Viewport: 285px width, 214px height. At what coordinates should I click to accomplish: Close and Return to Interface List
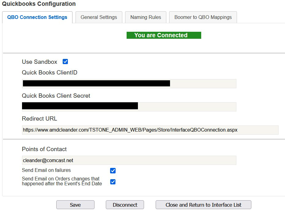pos(203,205)
